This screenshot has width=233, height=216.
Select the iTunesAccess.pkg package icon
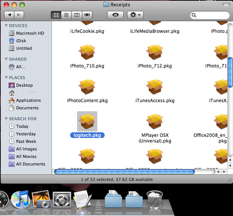tap(155, 87)
